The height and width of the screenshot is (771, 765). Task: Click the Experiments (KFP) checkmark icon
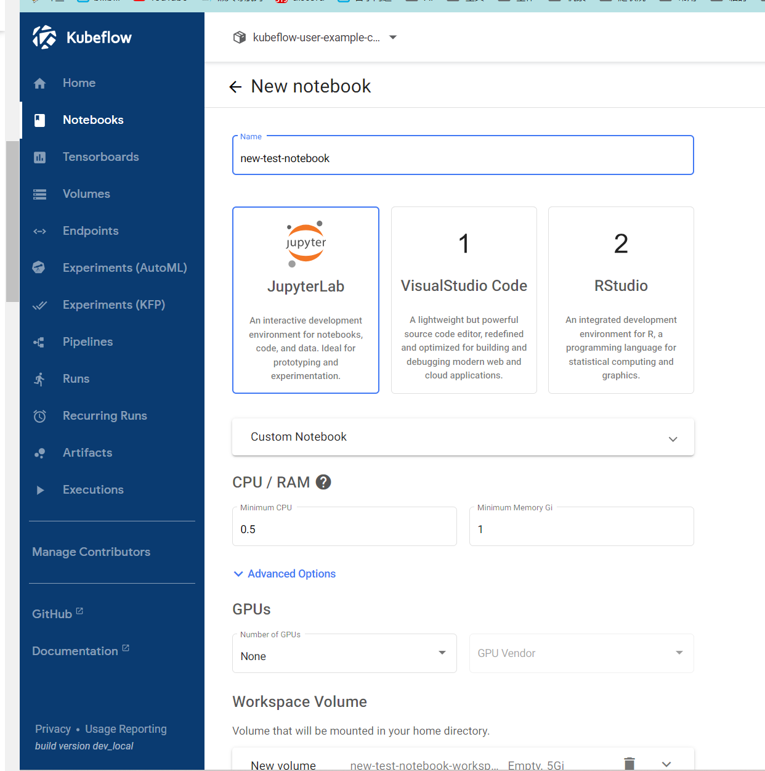point(39,305)
